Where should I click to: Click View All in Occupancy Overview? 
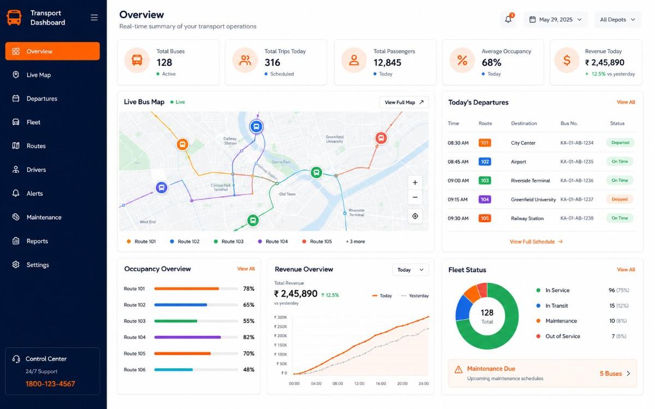[246, 269]
